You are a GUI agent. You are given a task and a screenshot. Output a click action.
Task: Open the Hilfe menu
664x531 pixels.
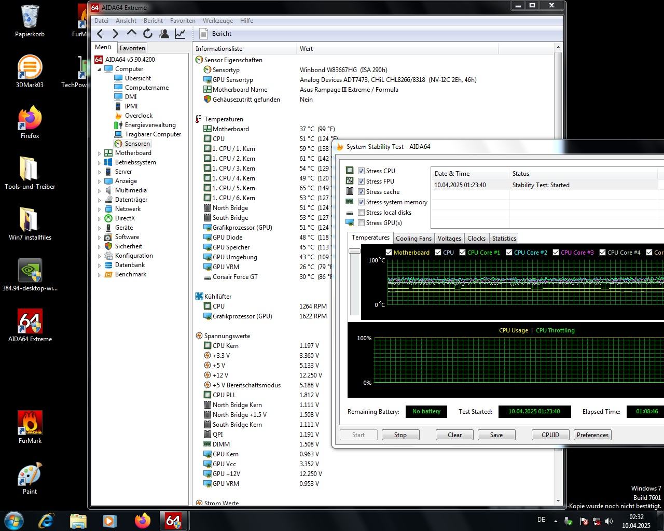click(246, 21)
